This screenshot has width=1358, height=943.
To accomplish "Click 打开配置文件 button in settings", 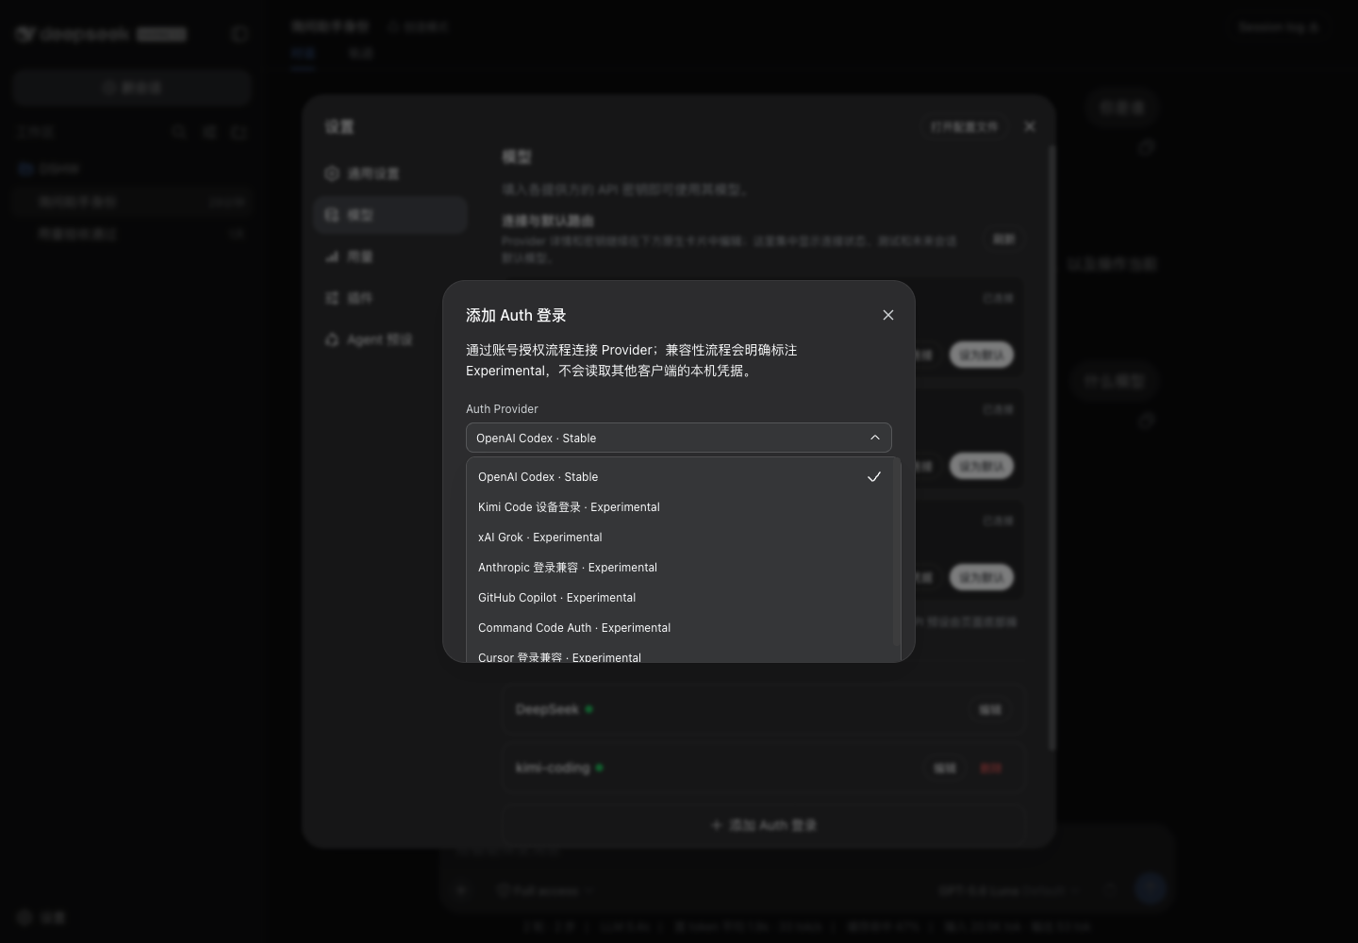I will pos(964,126).
